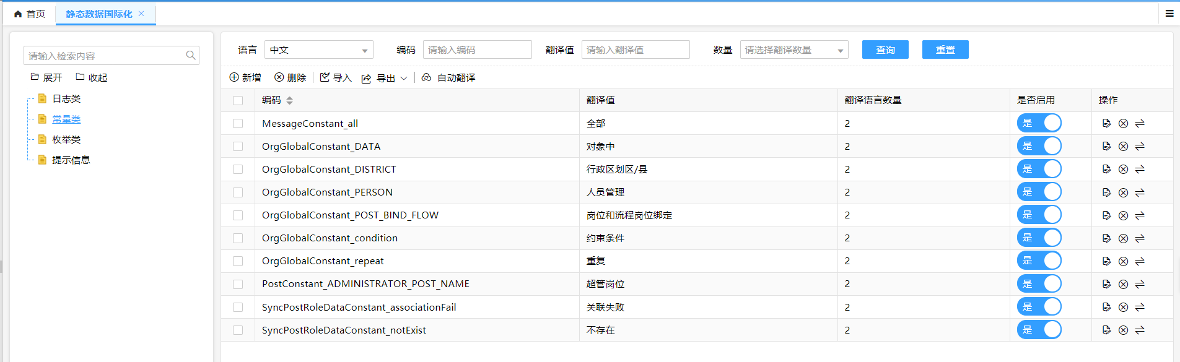Expand the 导出 export dropdown menu
The height and width of the screenshot is (362, 1180).
[403, 78]
